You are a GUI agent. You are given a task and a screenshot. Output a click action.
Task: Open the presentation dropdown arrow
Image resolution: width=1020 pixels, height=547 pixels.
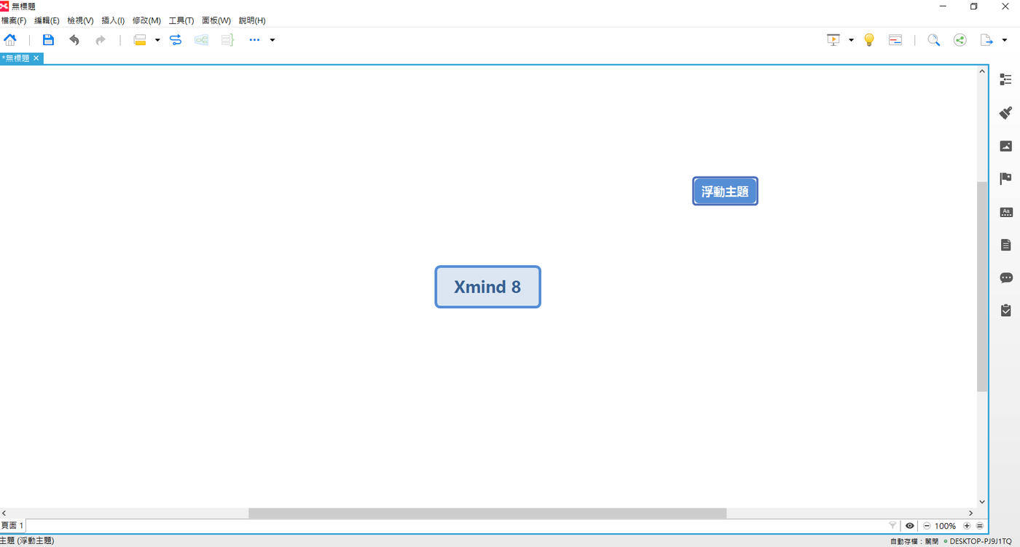(851, 40)
